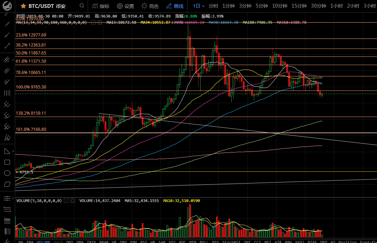Select the vertical time zone lines tool near toolbar bottom
Image resolution: width=377 pixels, height=243 pixels.
[7, 231]
